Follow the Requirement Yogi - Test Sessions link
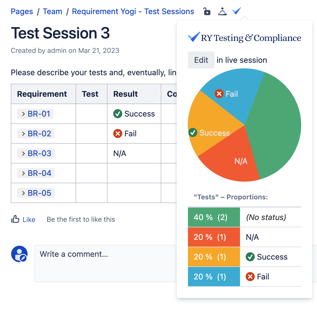 pos(133,11)
